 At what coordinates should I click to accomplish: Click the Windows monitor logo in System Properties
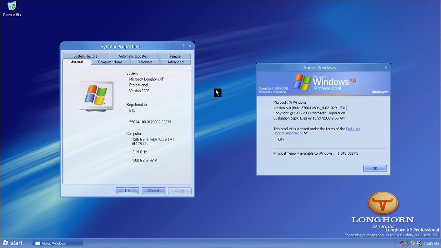point(96,96)
